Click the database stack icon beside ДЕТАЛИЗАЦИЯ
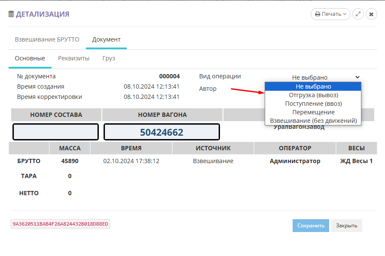This screenshot has width=385, height=256. [11, 14]
